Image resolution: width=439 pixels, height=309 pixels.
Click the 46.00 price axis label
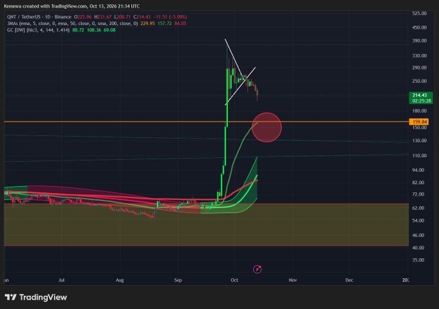tap(418, 235)
